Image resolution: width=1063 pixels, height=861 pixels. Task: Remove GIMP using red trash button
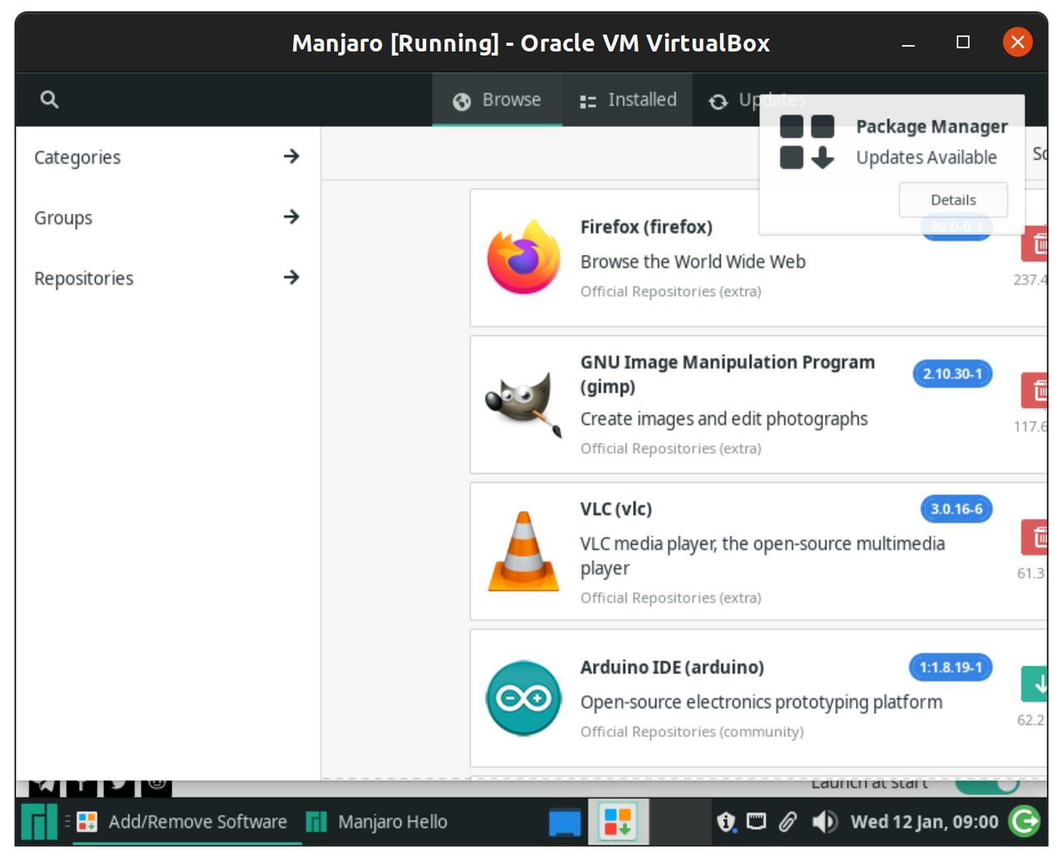point(1036,390)
